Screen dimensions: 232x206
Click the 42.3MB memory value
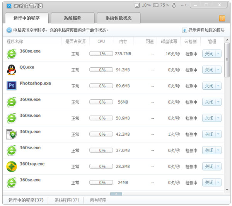pyautogui.click(x=123, y=134)
